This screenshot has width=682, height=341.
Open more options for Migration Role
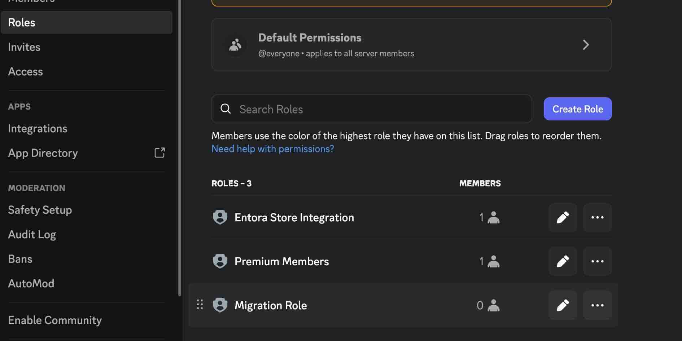click(x=597, y=305)
